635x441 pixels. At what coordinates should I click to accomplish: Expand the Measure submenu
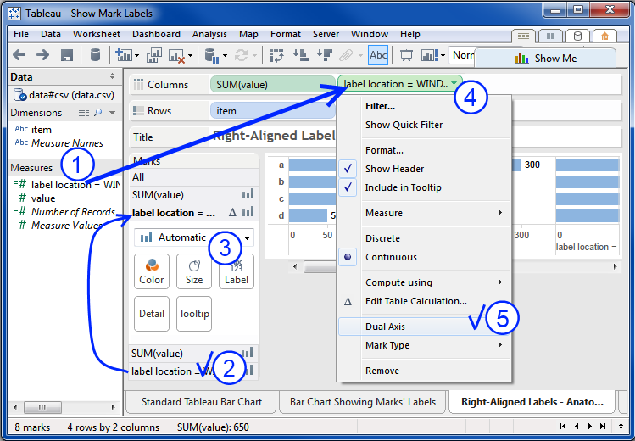[424, 213]
